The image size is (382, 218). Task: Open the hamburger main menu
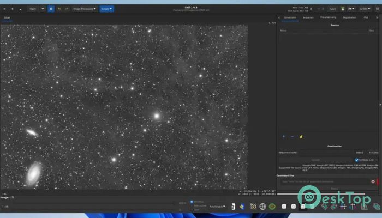pyautogui.click(x=377, y=9)
